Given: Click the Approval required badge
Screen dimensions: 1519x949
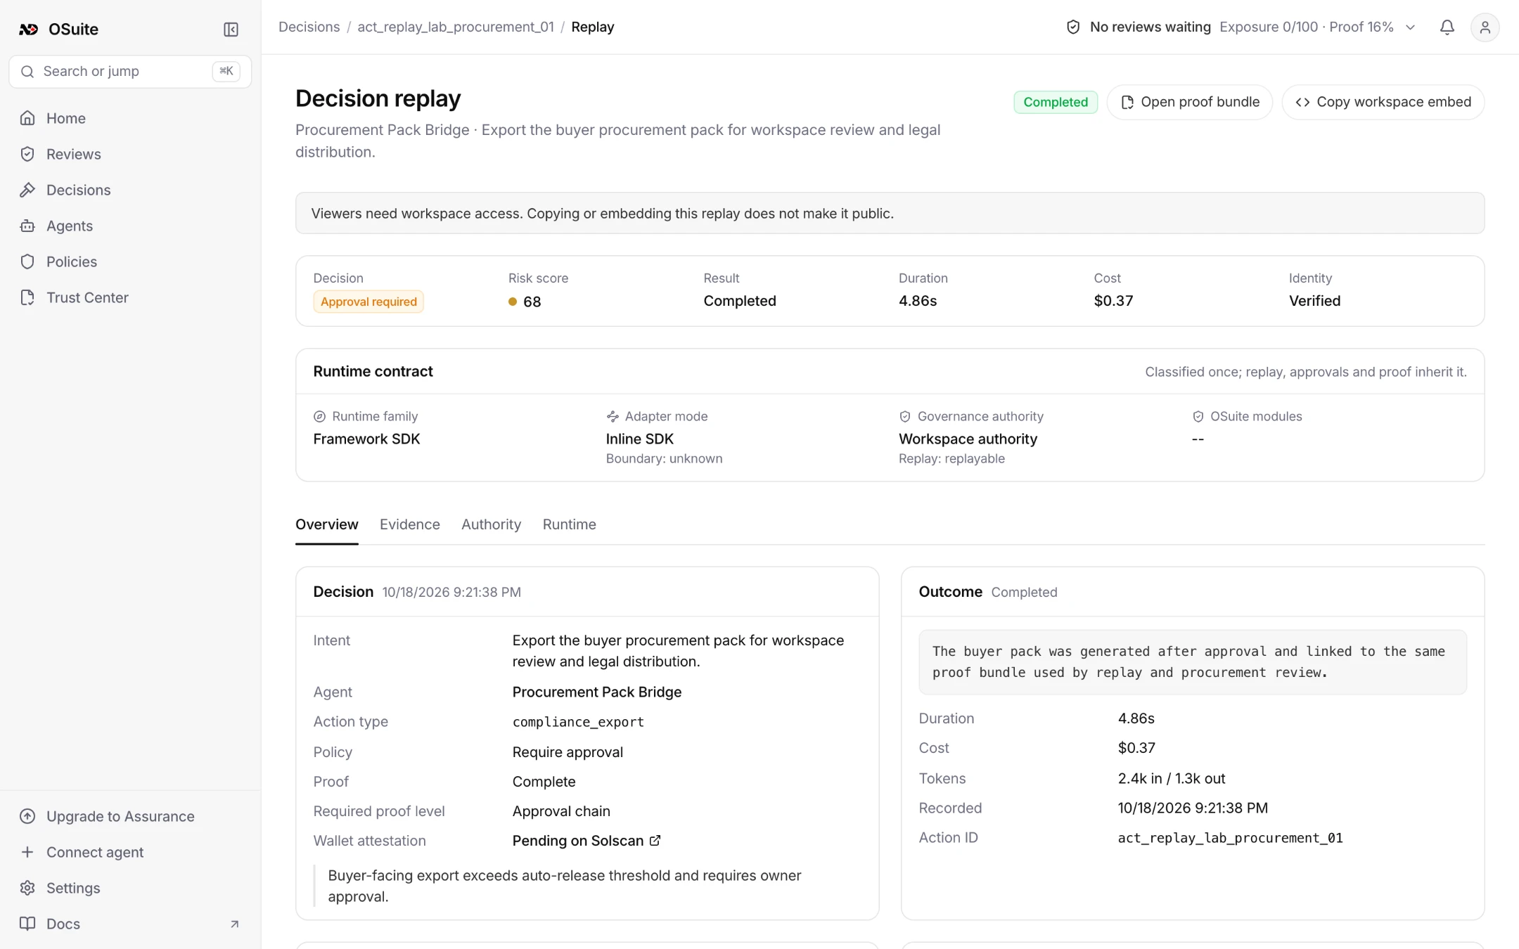Looking at the screenshot, I should point(368,302).
